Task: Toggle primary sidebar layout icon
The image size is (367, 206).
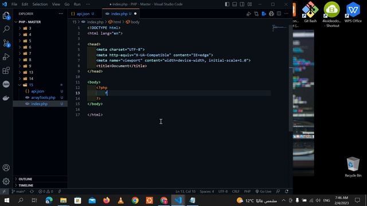Action: [x=227, y=4]
